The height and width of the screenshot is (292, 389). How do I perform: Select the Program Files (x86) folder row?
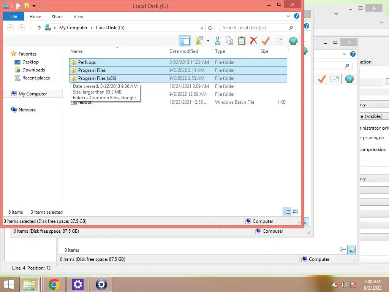pyautogui.click(x=178, y=78)
